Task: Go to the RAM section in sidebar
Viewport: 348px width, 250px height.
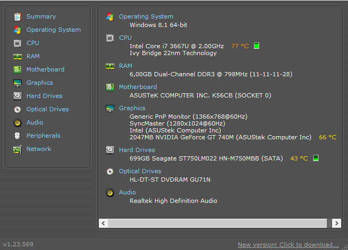Action: [x=33, y=56]
